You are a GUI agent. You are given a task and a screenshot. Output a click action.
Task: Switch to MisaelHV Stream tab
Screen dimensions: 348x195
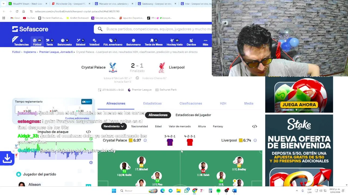(28, 4)
